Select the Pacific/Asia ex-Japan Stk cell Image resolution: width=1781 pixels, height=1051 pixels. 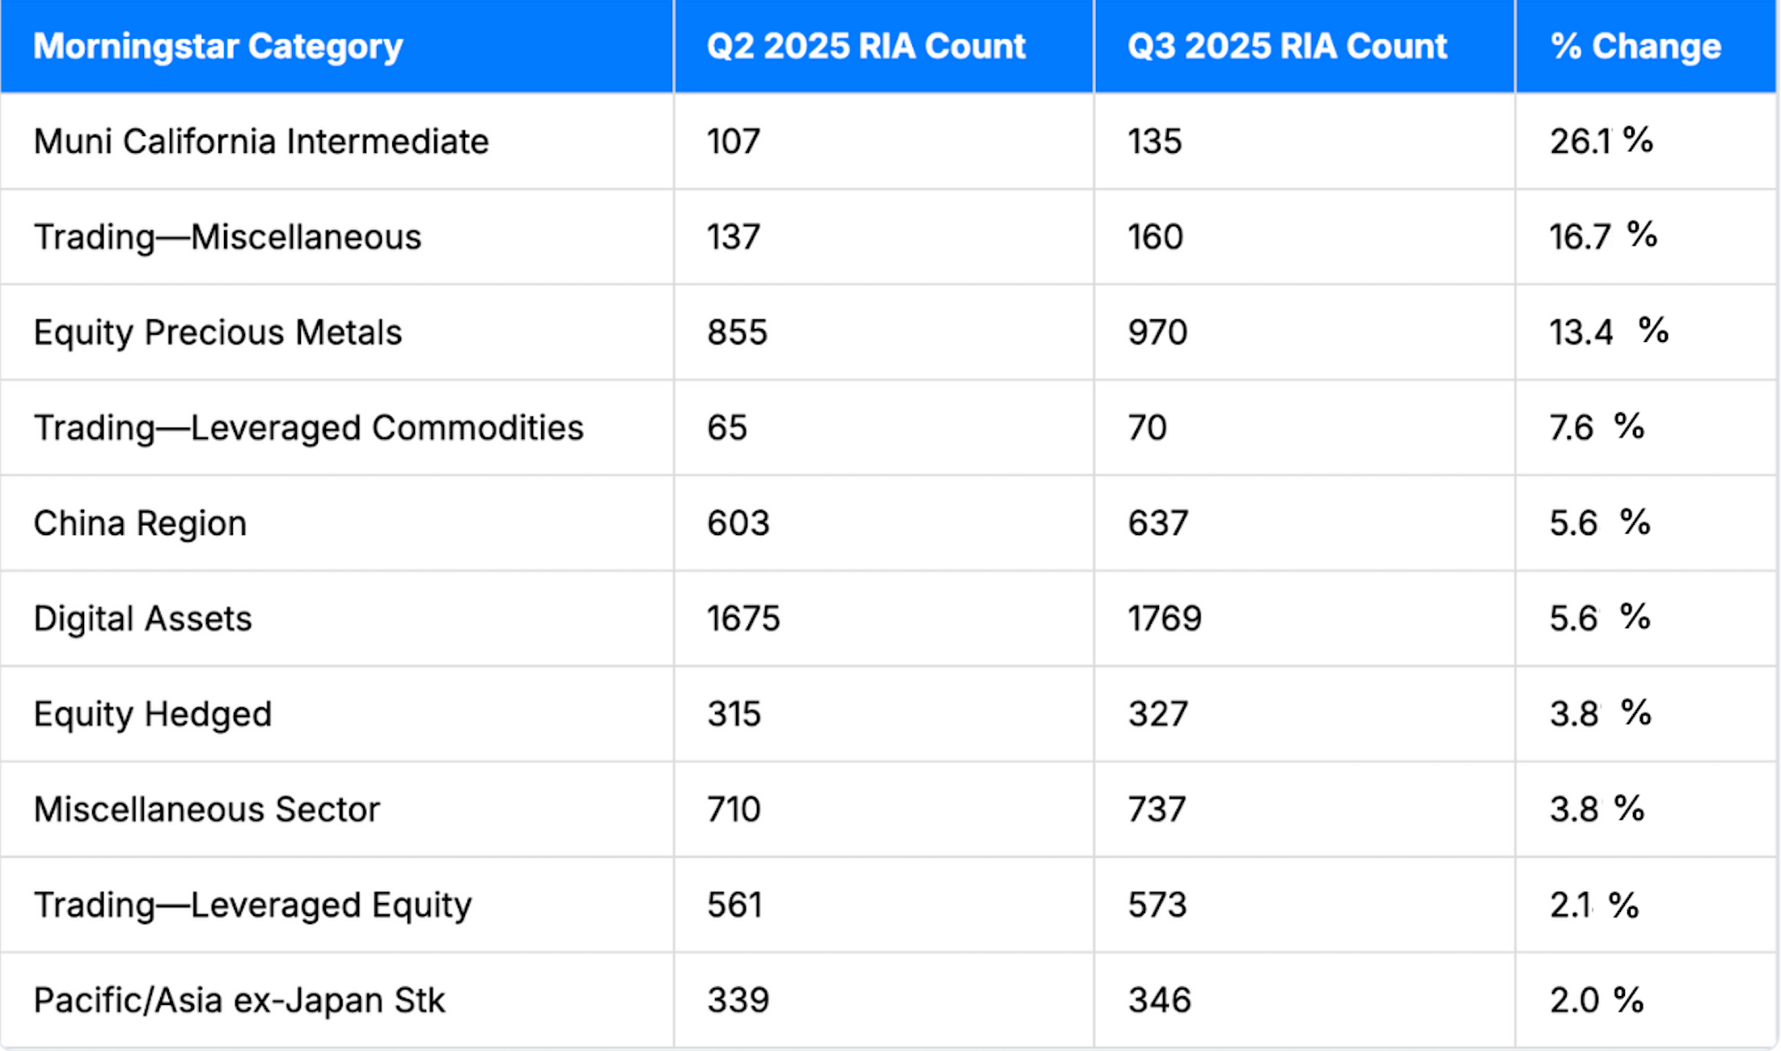[239, 1000]
